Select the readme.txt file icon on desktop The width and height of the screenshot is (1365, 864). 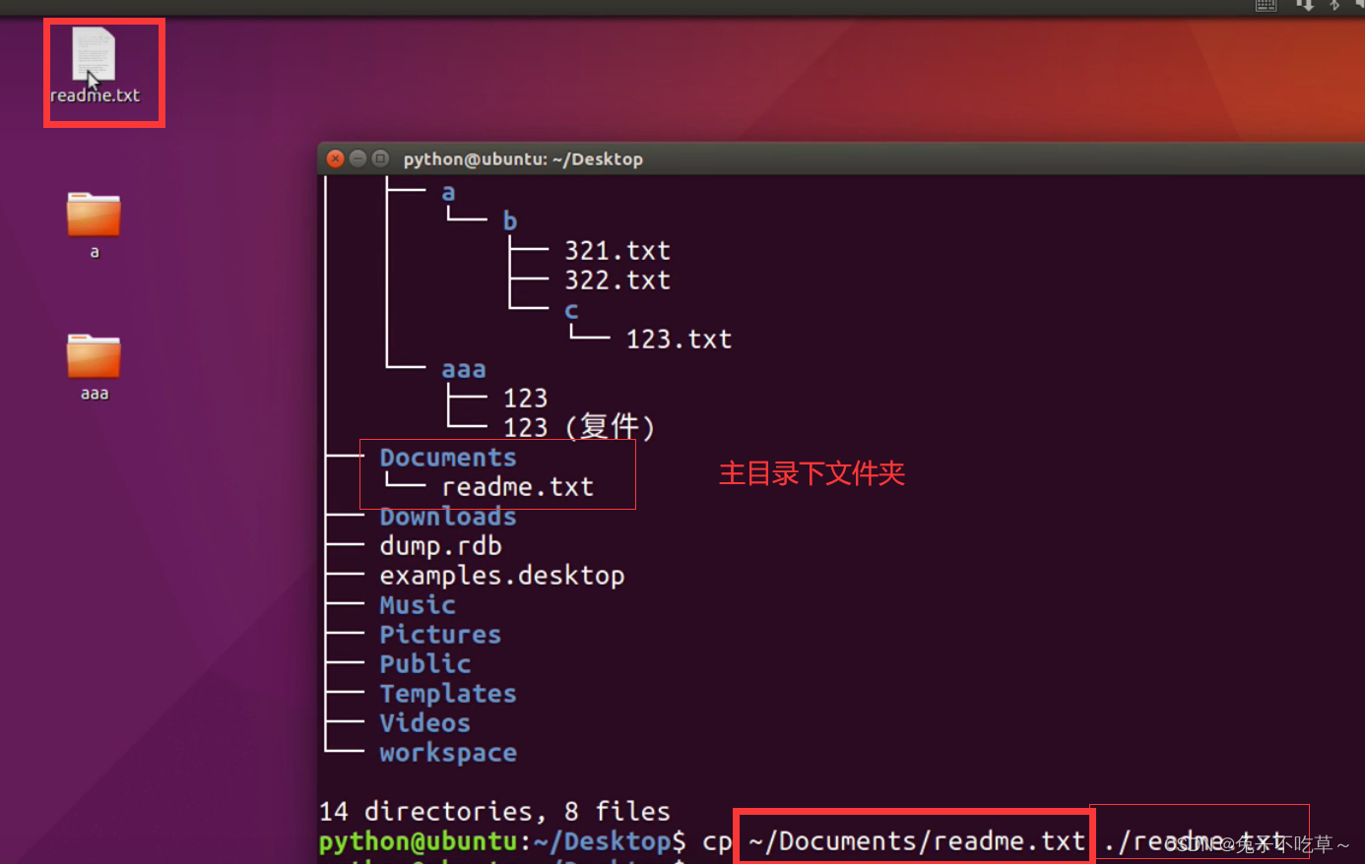click(94, 55)
